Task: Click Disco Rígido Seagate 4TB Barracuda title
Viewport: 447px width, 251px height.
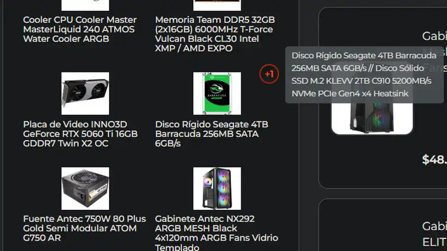Action: point(212,134)
